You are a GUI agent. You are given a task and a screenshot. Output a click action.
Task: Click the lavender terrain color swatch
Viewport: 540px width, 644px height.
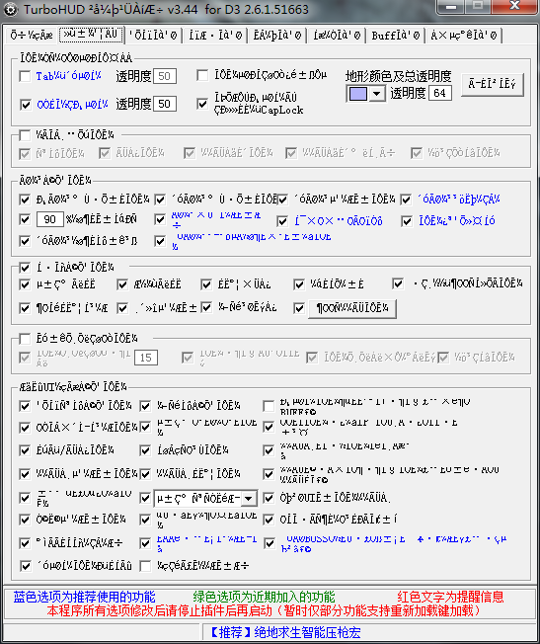[x=357, y=94]
